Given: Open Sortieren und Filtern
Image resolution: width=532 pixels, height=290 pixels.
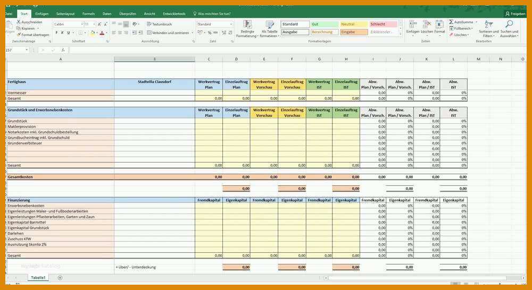Looking at the screenshot, I should (488, 29).
